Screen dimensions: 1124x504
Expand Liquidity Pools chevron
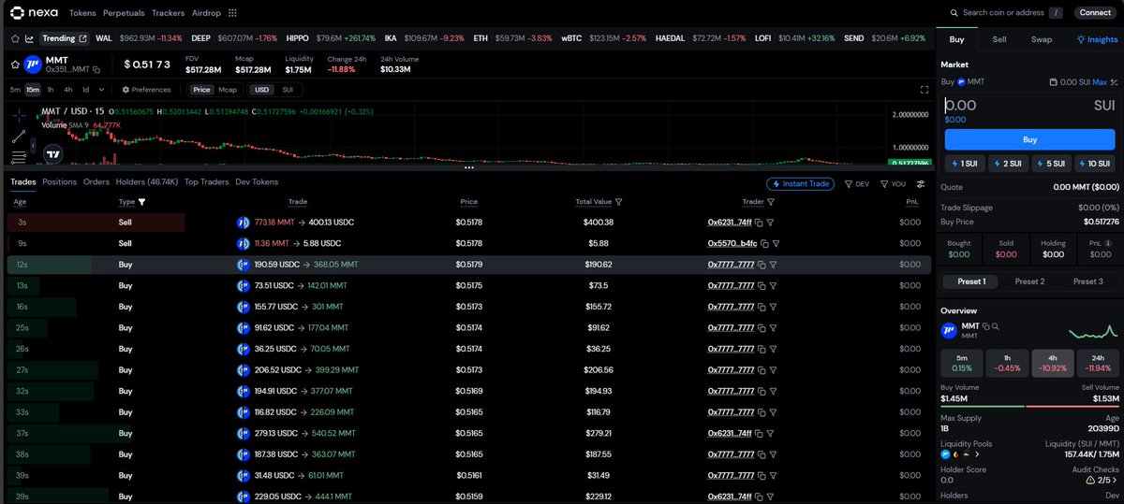coord(977,454)
